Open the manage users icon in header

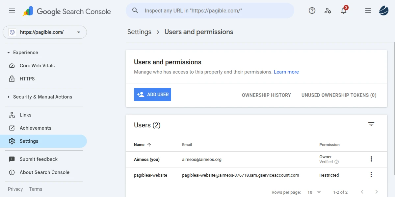point(328,11)
